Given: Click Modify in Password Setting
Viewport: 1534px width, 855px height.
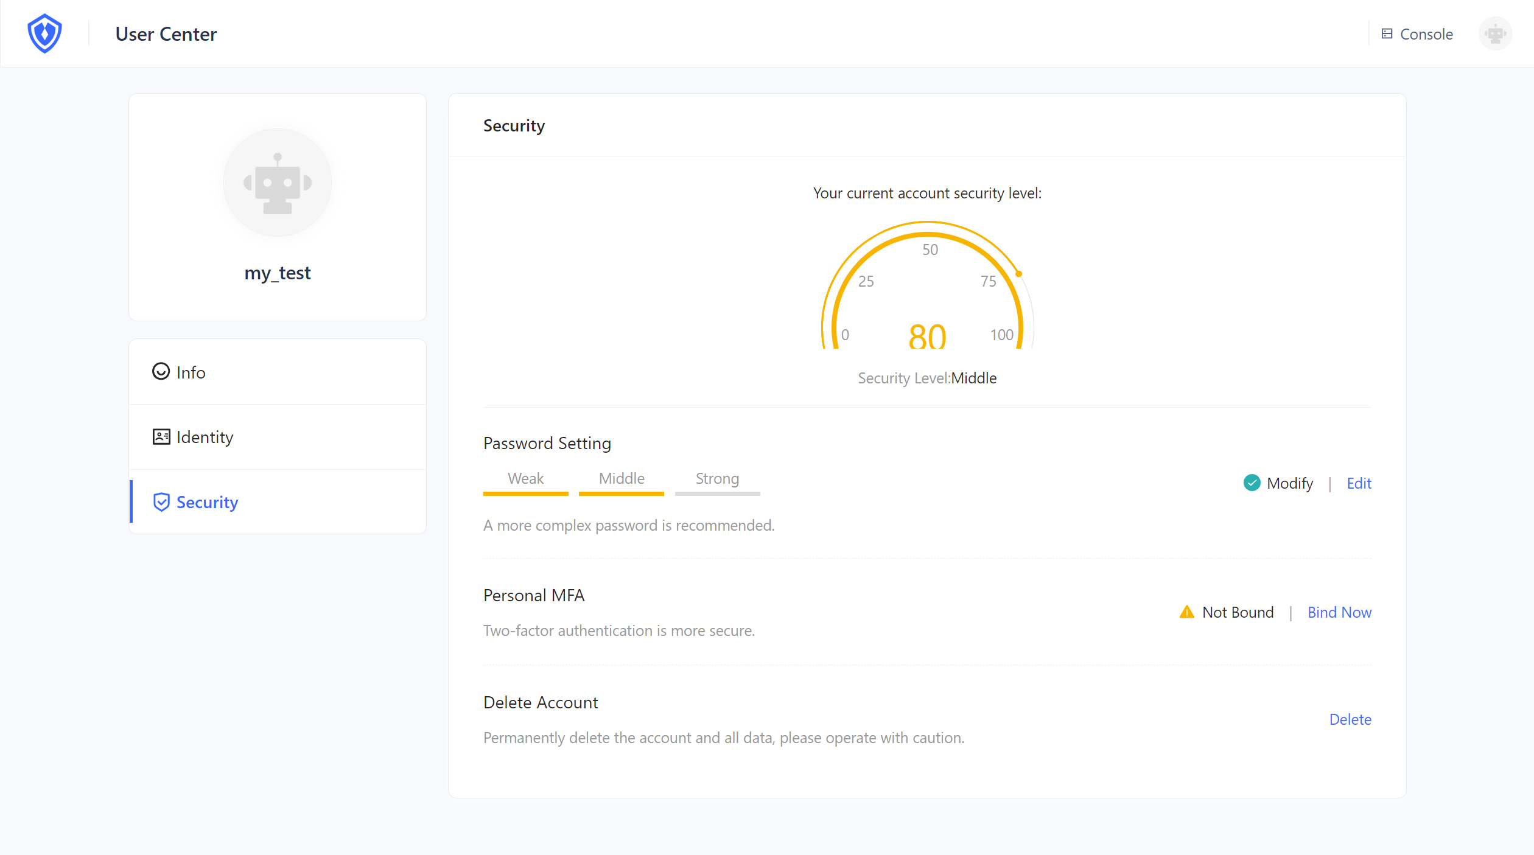Looking at the screenshot, I should (1290, 483).
